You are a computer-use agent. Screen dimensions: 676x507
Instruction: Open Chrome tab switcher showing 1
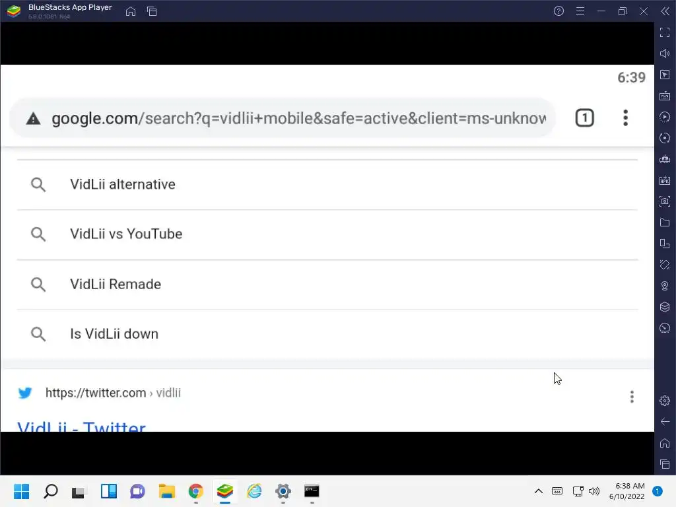coord(585,118)
